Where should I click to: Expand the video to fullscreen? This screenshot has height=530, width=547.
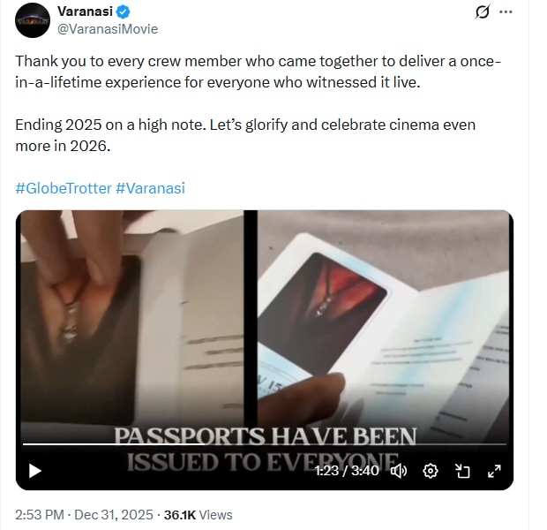click(494, 471)
